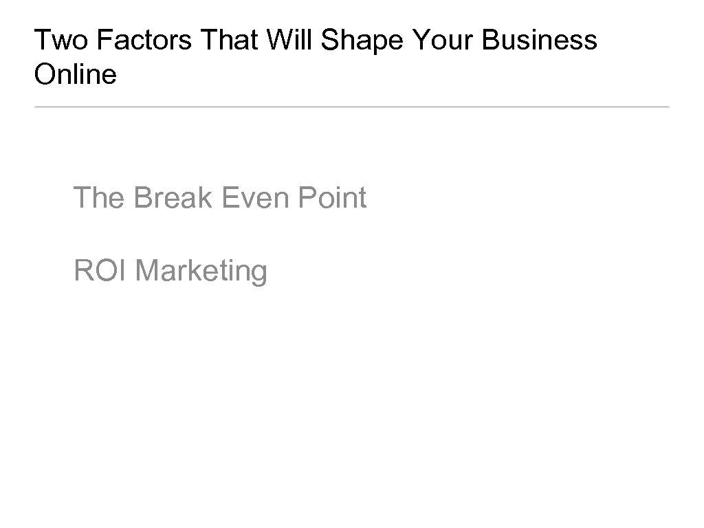
Task: Click the word "Online" in the title
Action: point(75,75)
